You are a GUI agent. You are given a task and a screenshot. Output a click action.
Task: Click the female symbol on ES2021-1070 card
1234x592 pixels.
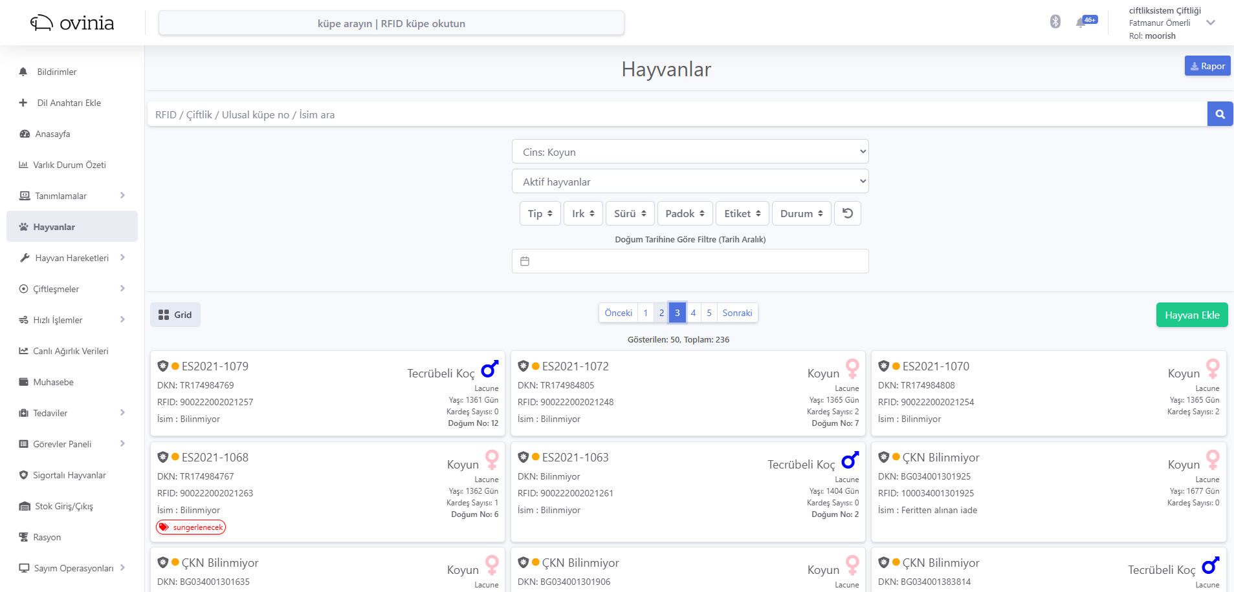click(x=1213, y=368)
